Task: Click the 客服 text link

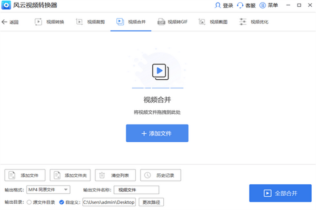Action: click(251, 5)
